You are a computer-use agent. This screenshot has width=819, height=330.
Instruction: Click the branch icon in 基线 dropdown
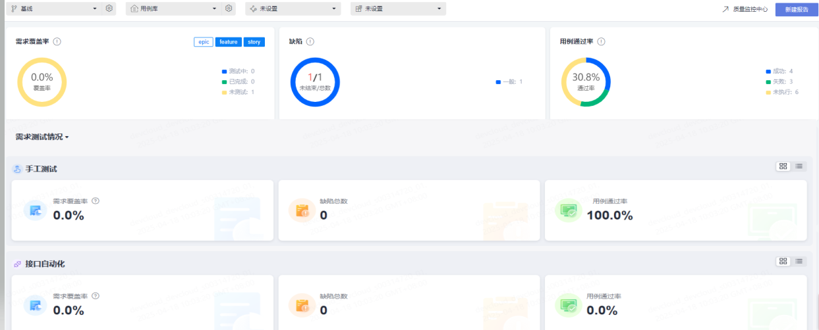[14, 9]
